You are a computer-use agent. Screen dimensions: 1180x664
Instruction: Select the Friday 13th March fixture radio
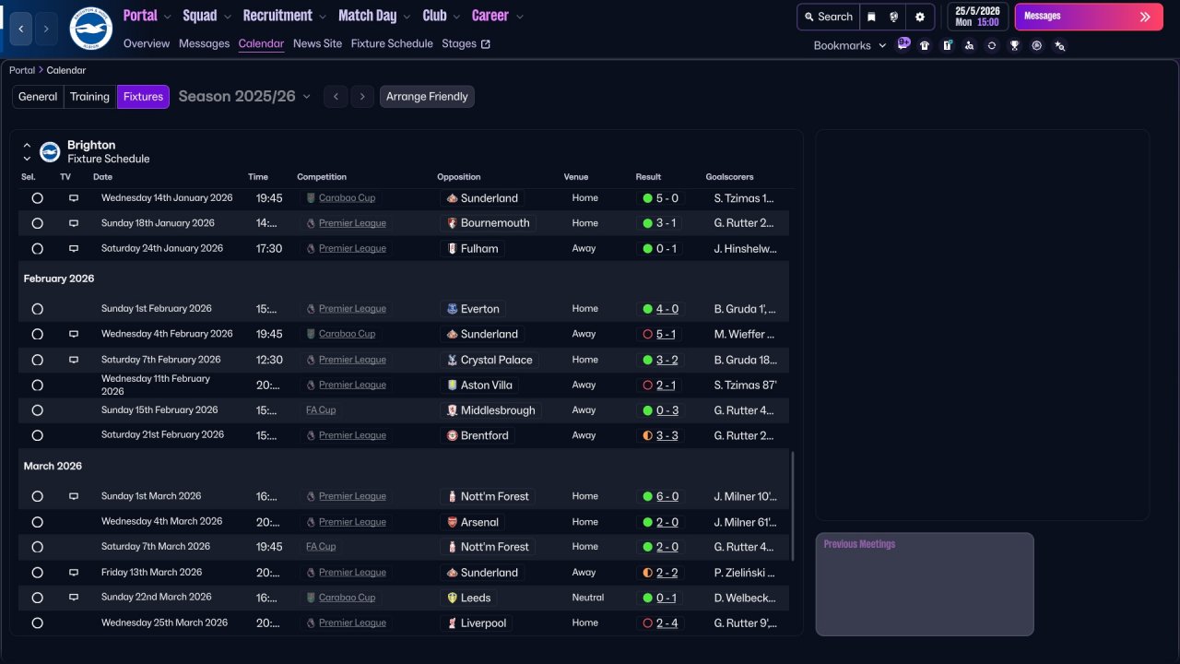click(37, 573)
